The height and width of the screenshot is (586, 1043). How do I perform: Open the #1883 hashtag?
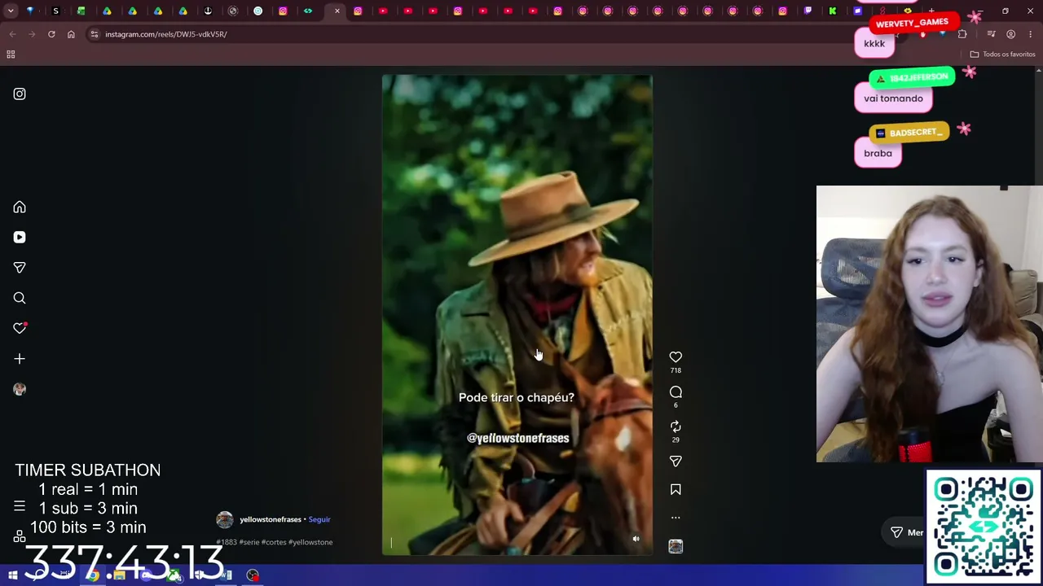point(226,542)
